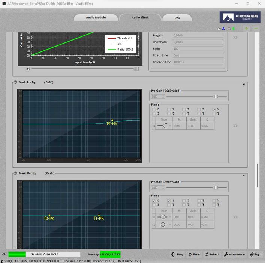
Task: Switch to the Audio Effect tab
Action: 140,17
